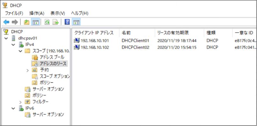The image size is (257, 126).
Task: Open the 表示(V) menu
Action: tap(58, 13)
